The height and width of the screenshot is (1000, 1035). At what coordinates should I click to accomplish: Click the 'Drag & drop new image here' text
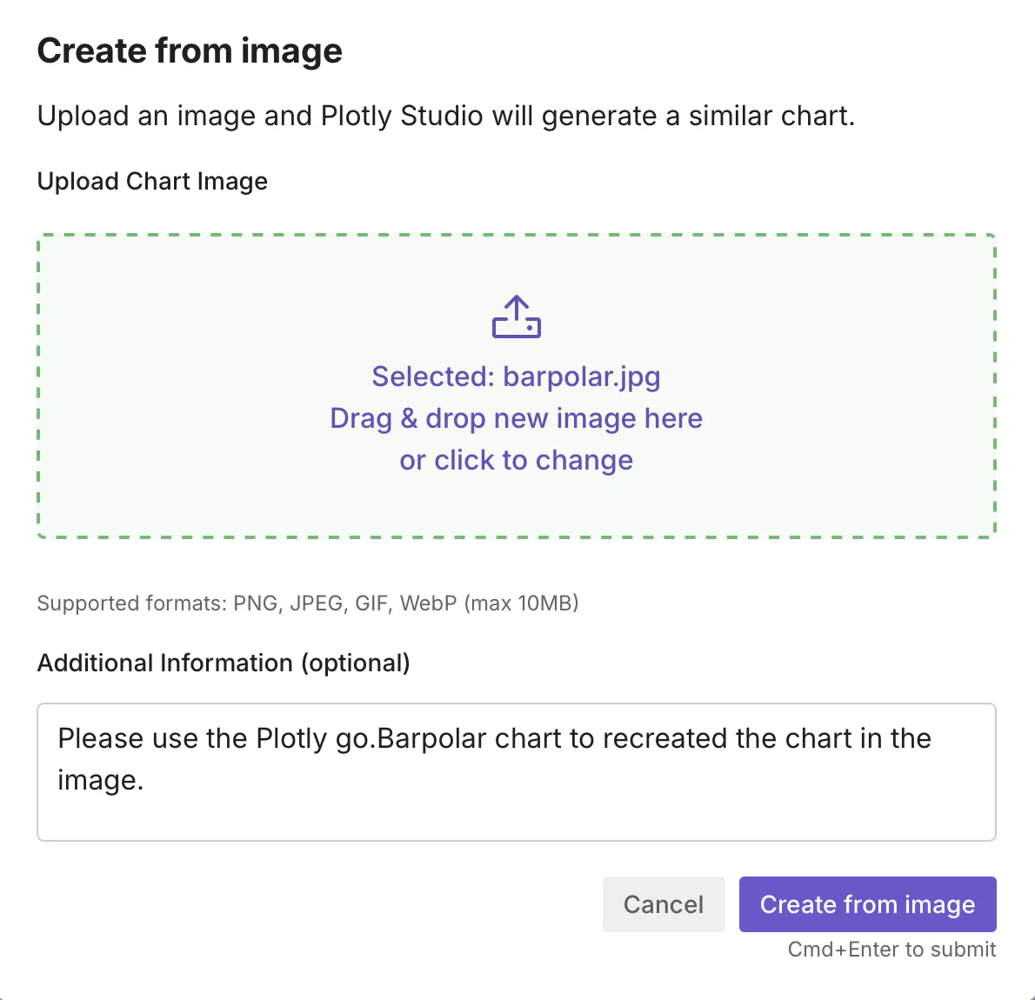516,418
